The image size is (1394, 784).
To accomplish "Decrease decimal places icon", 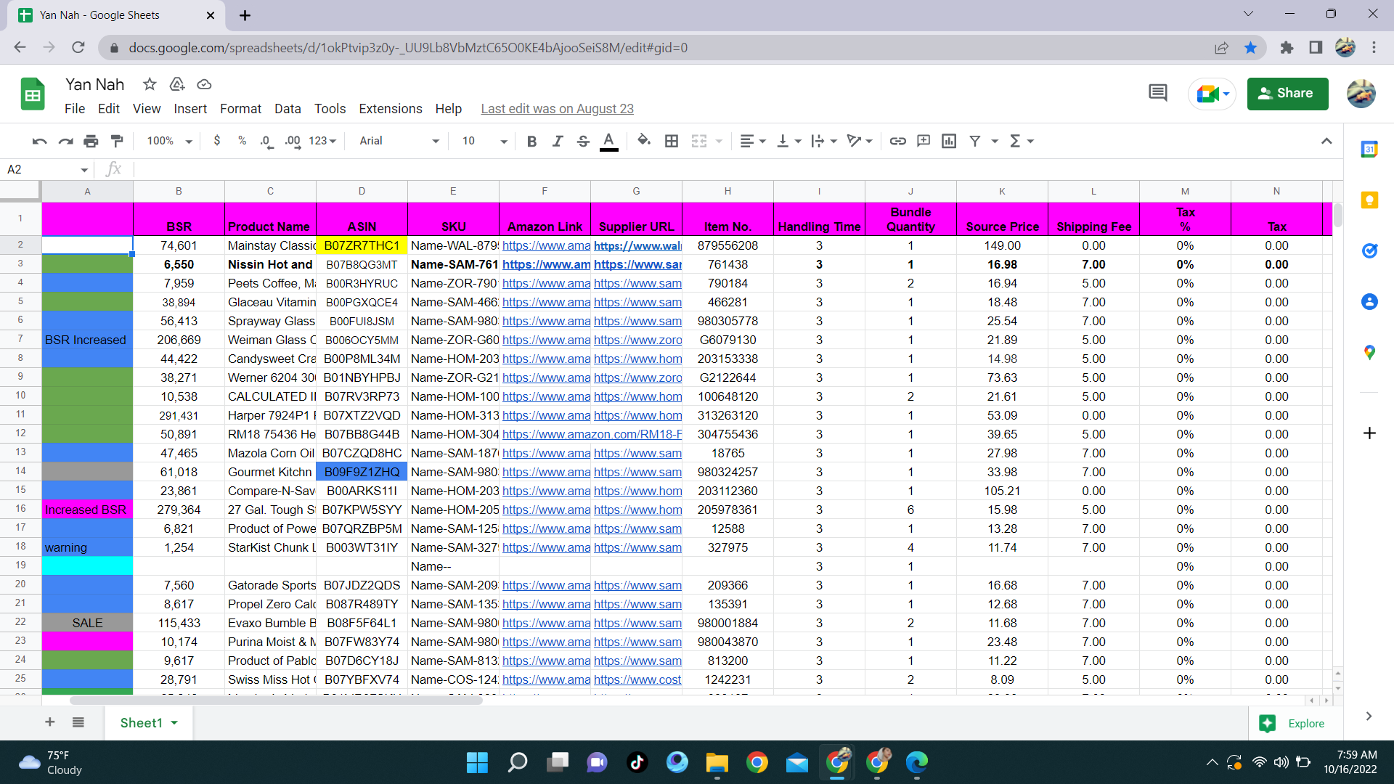I will [x=266, y=141].
